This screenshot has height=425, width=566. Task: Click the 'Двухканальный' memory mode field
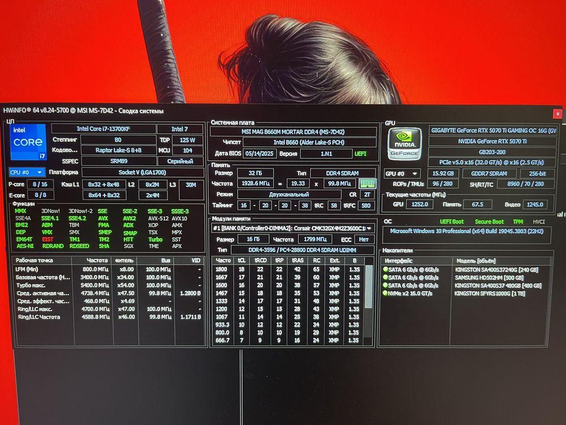(x=289, y=194)
